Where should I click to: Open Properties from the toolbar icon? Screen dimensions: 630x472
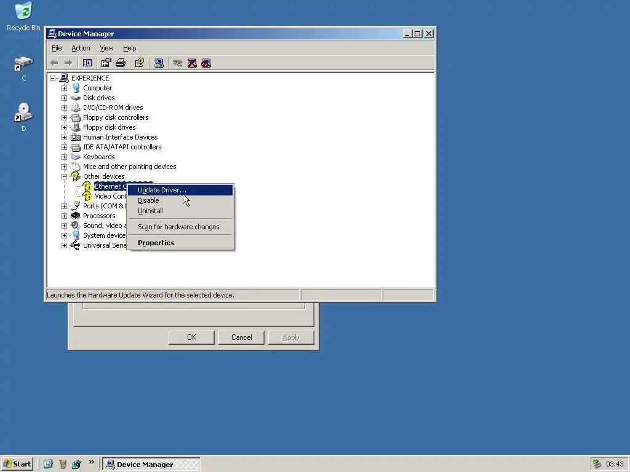click(x=106, y=63)
